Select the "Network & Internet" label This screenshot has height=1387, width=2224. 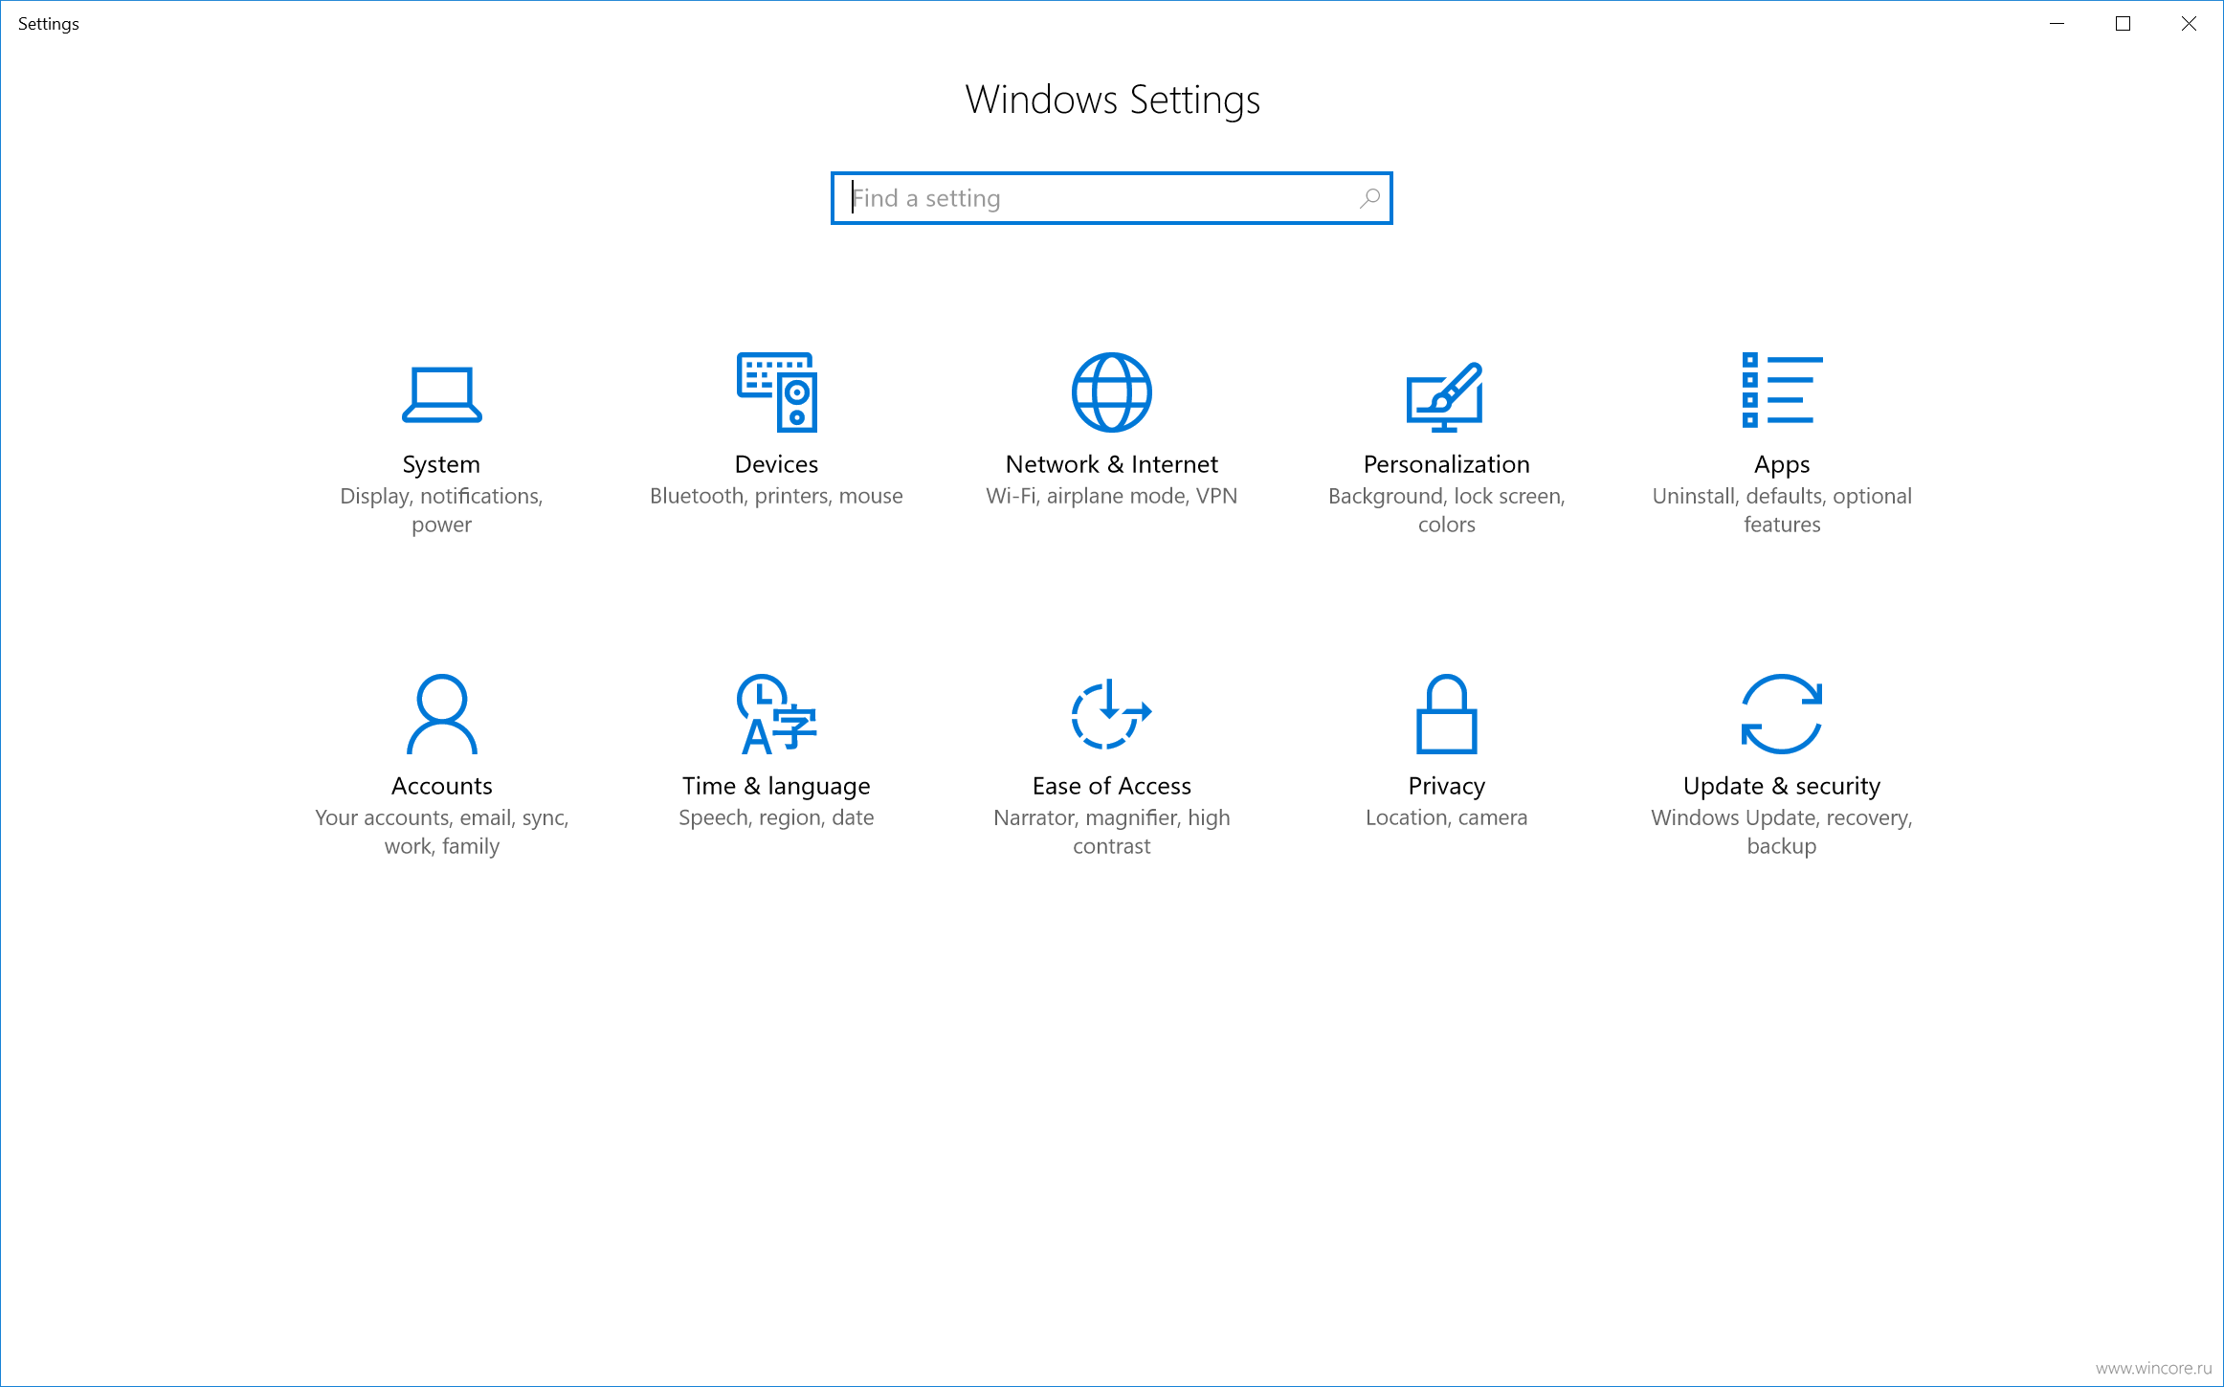[1111, 464]
